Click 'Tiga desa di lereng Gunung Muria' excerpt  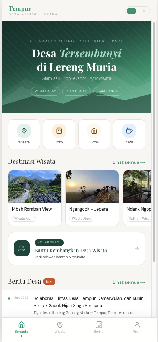pyautogui.click(x=86, y=313)
